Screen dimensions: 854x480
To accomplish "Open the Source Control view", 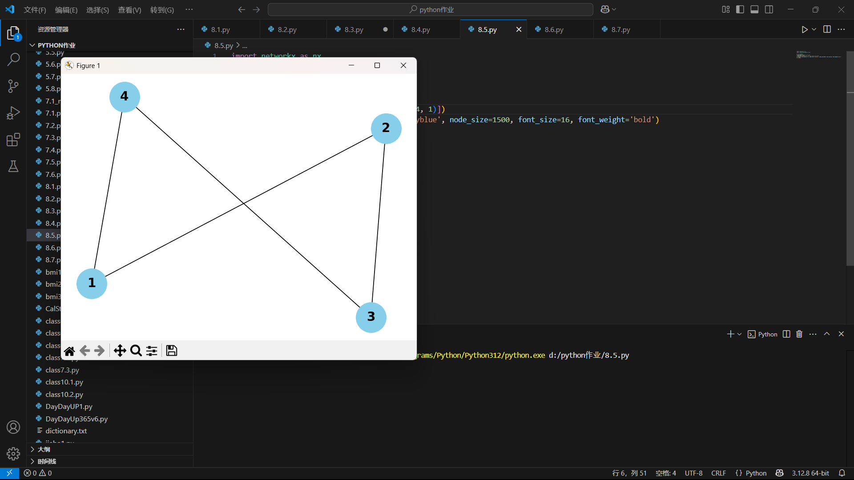I will pyautogui.click(x=13, y=86).
